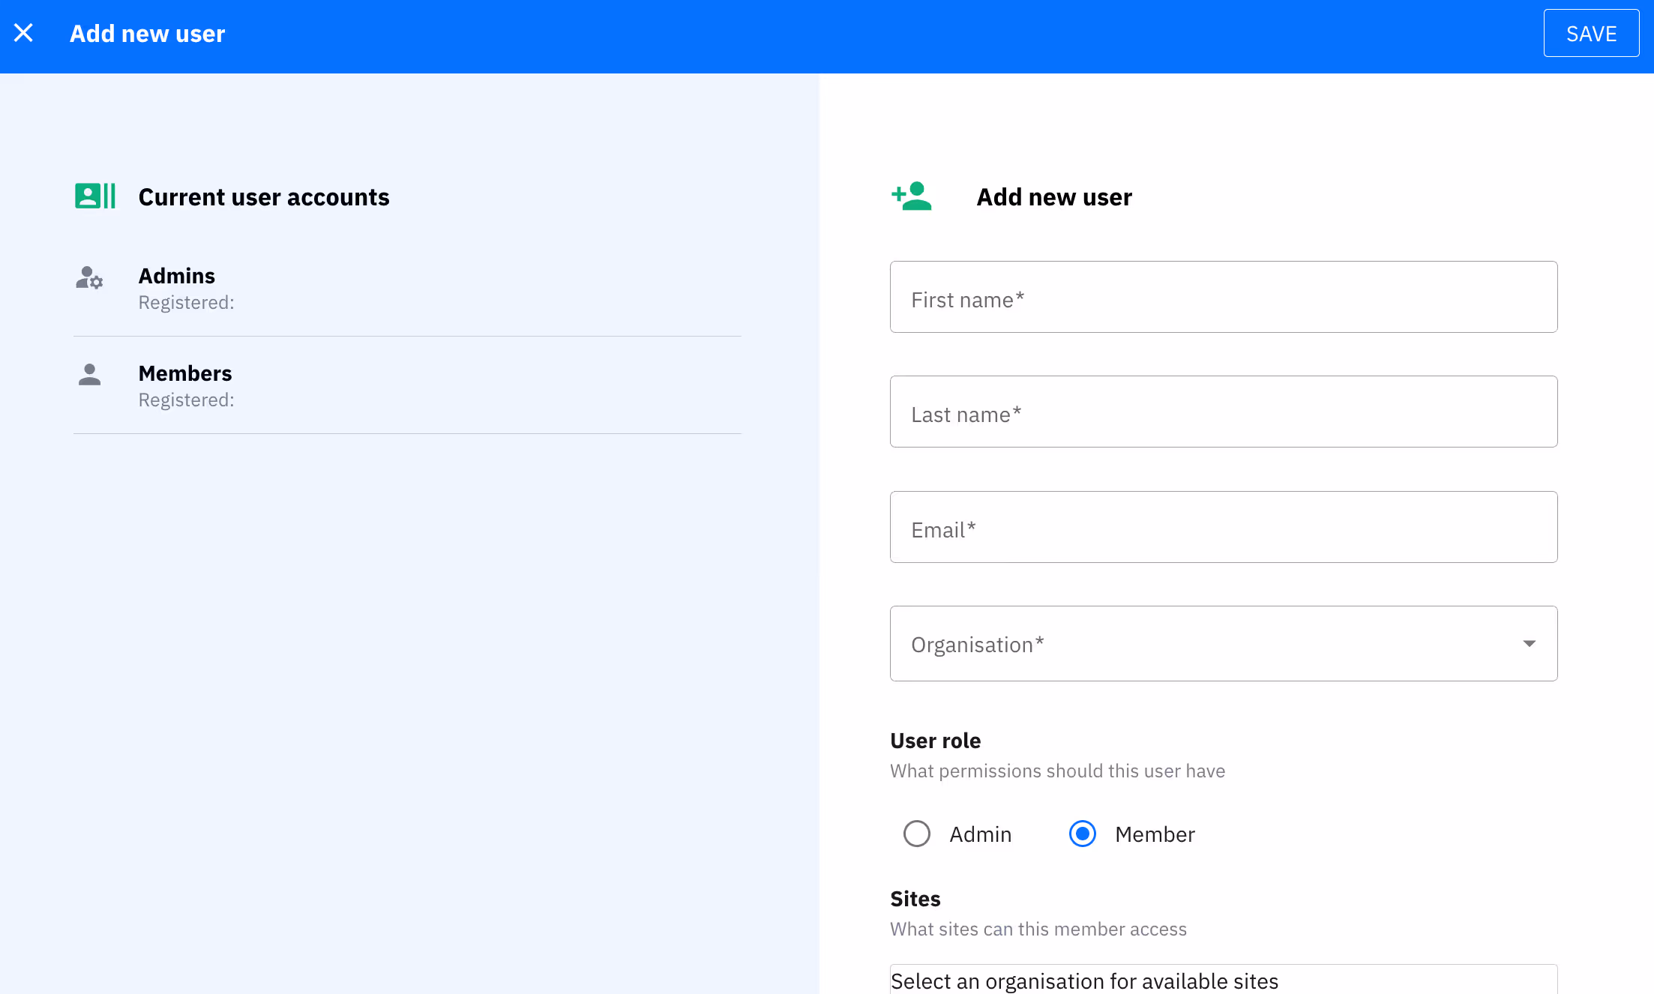Open the Organisation dropdown
The height and width of the screenshot is (994, 1654).
[1224, 643]
